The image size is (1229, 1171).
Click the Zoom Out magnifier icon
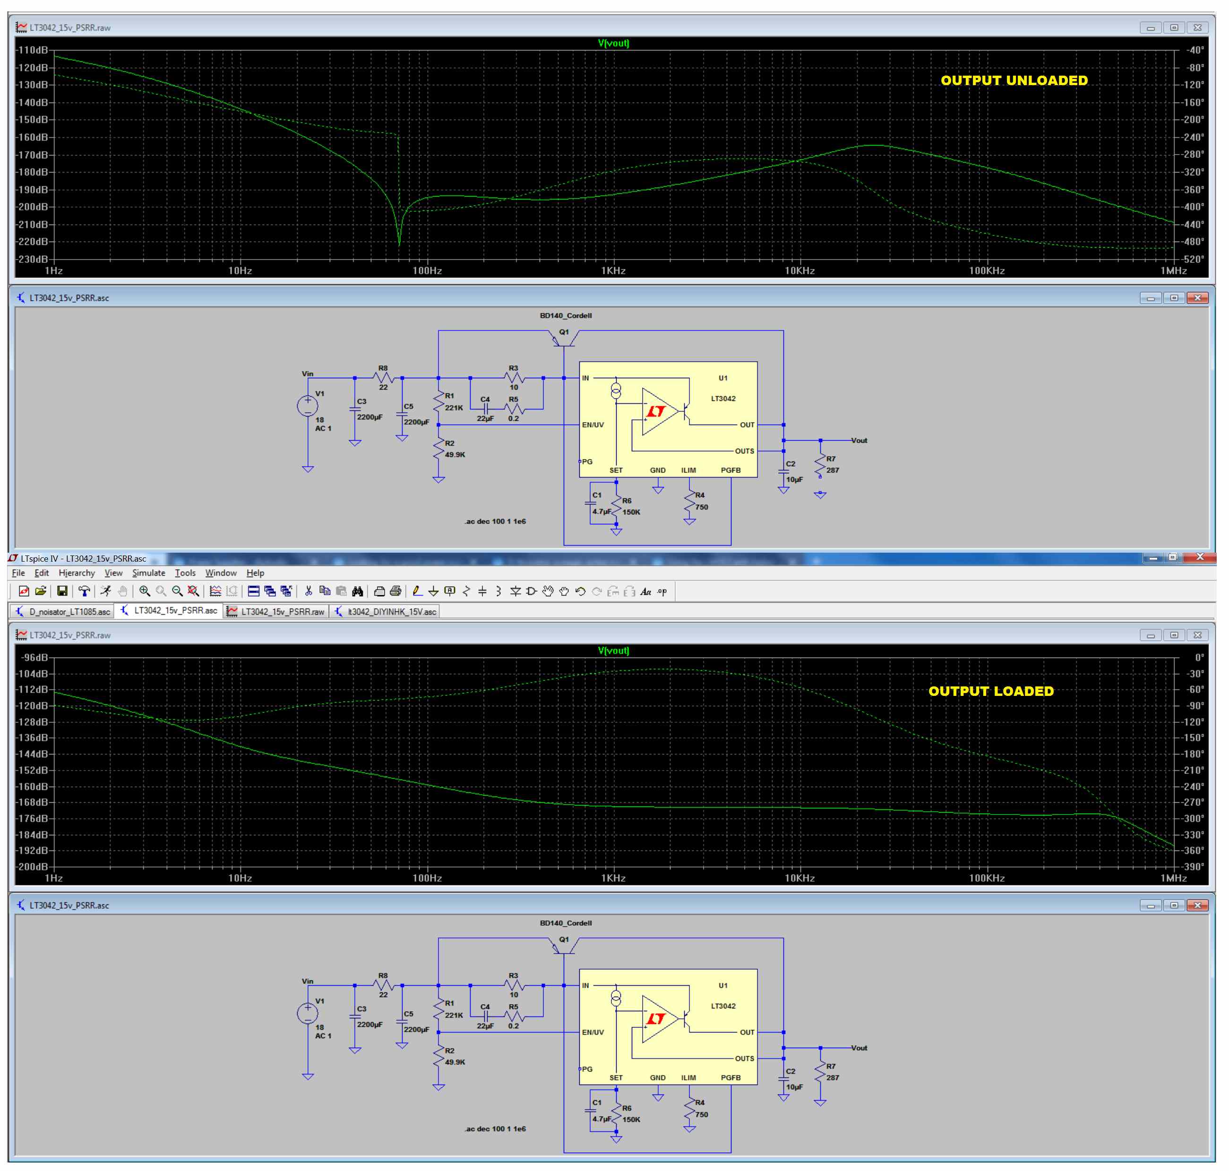177,591
